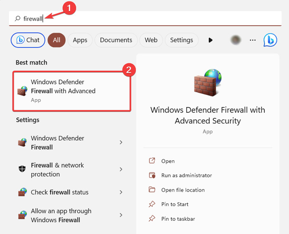Switch to the Apps filter tab
This screenshot has height=234, width=289.
point(80,40)
